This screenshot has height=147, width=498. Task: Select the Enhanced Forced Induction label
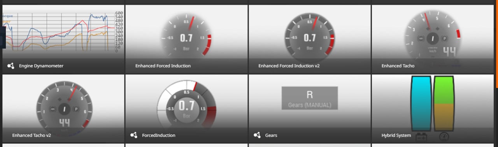tap(163, 66)
